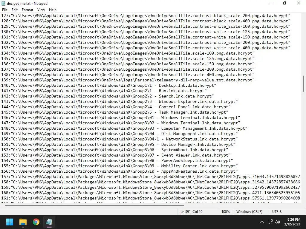Open the Edit menu
The image size is (306, 229).
tap(15, 10)
